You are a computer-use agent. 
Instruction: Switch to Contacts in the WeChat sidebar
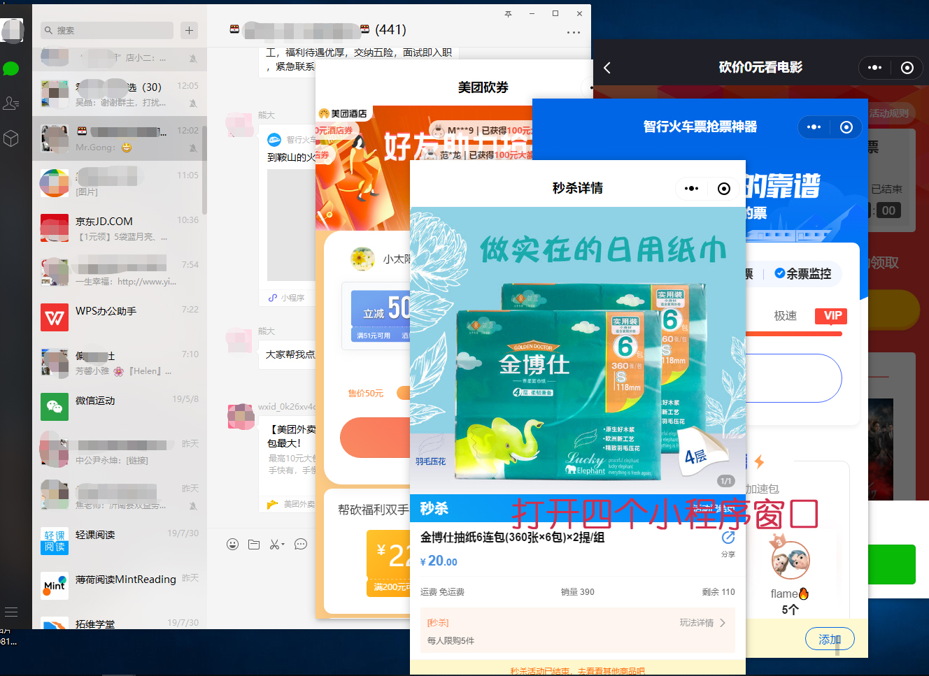coord(10,103)
